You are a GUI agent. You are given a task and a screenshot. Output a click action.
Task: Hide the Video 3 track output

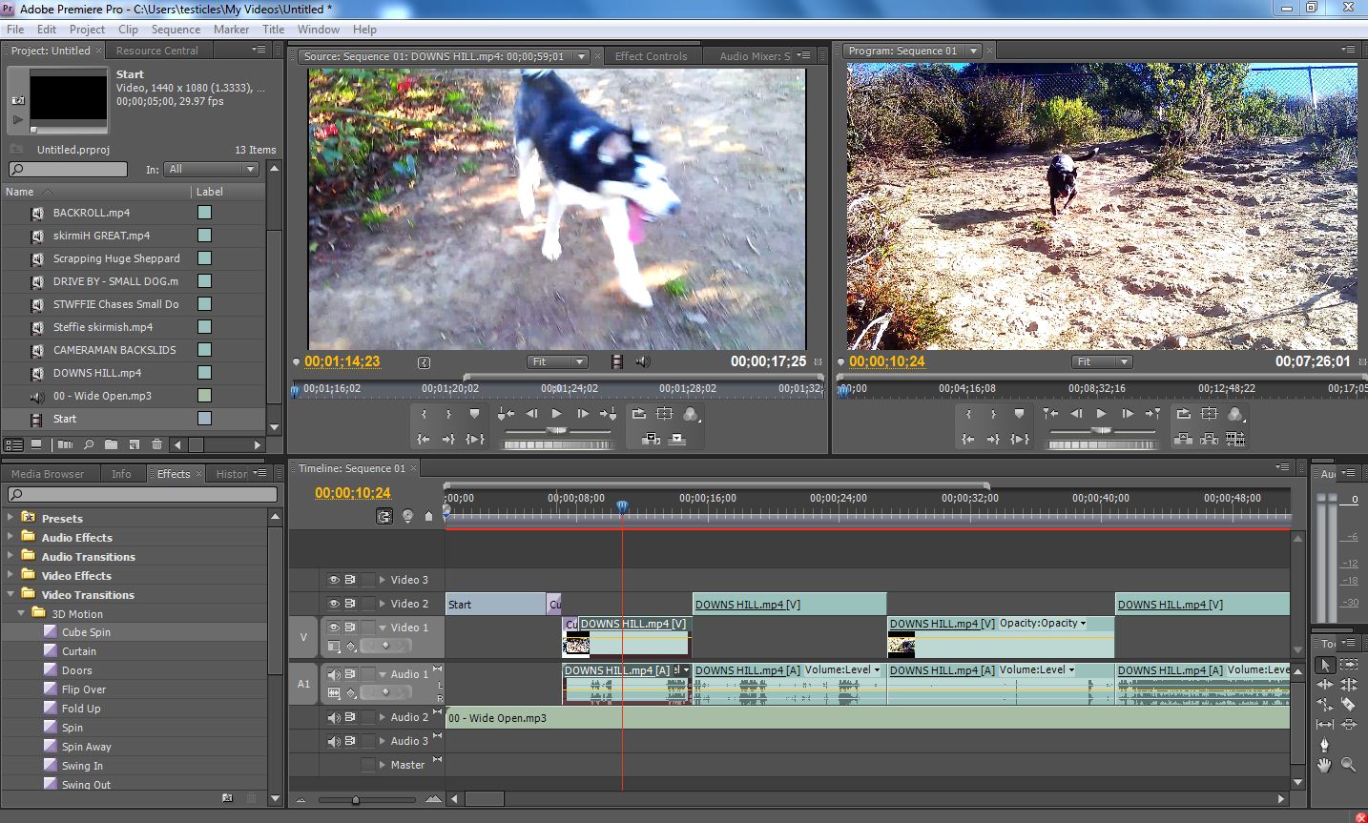(x=334, y=580)
